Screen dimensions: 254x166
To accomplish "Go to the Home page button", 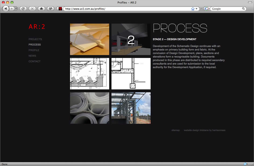I will click(41, 9).
